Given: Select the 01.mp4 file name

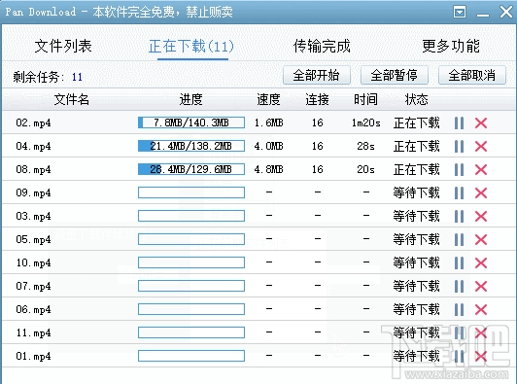Looking at the screenshot, I should (x=33, y=356).
